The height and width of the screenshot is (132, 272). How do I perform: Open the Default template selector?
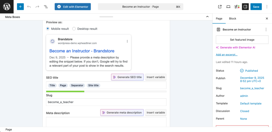[x=251, y=103]
